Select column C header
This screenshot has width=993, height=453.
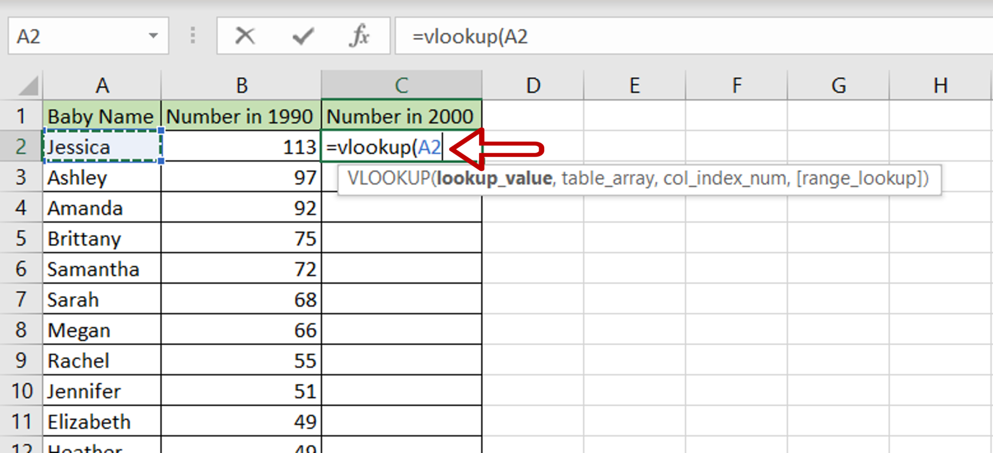401,85
